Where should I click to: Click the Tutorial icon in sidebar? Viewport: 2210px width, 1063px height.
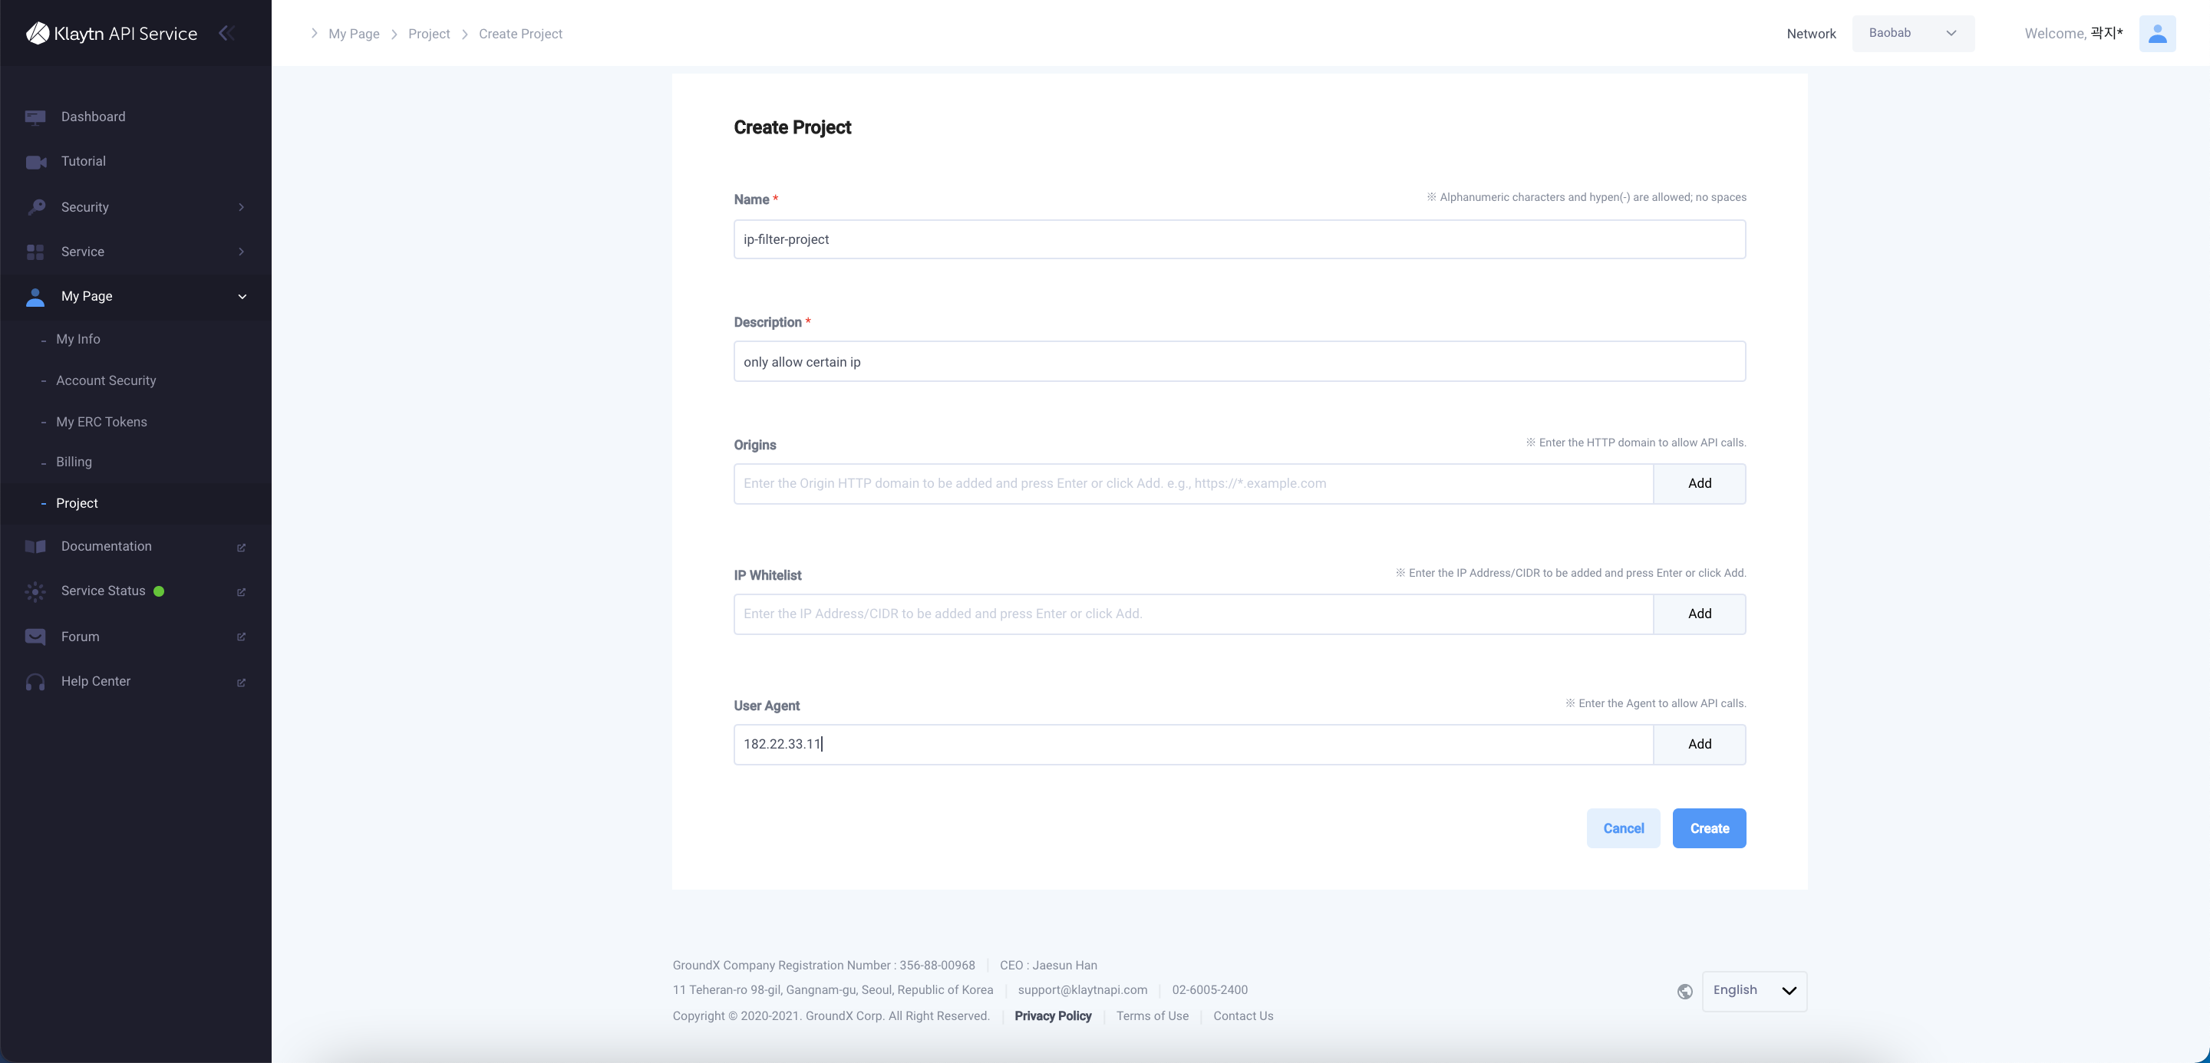(35, 162)
